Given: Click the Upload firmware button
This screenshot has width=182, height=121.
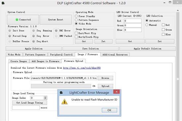Looking at the screenshot, I should [x=105, y=86].
